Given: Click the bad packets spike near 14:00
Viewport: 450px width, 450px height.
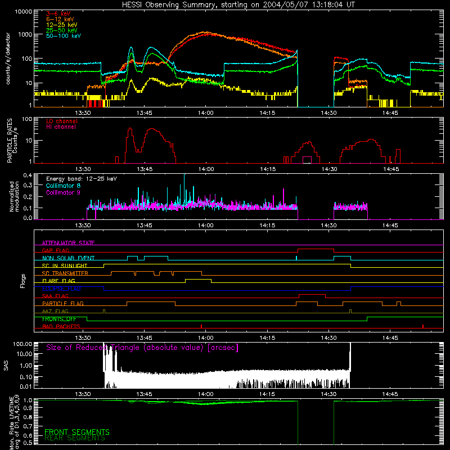Looking at the screenshot, I should point(201,326).
